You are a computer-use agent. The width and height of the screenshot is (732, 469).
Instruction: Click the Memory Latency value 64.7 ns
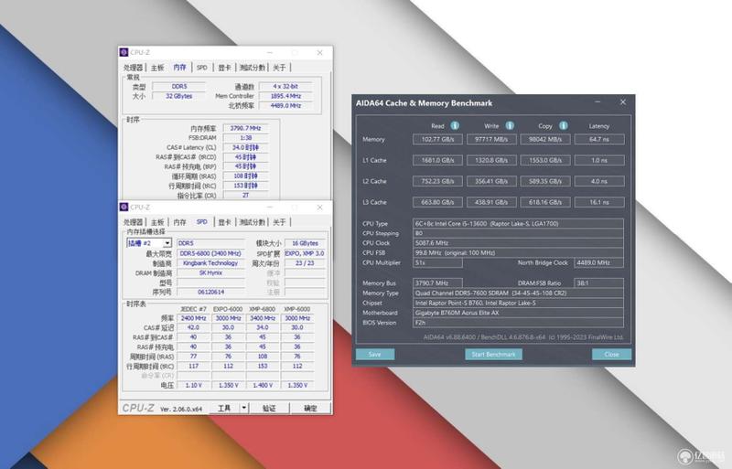pos(599,139)
